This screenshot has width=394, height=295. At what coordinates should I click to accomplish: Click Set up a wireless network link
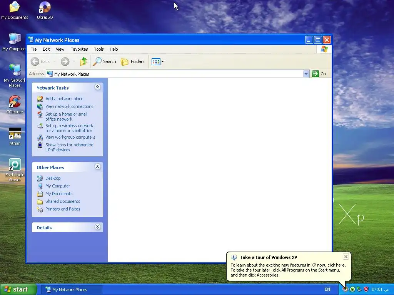[x=69, y=128]
